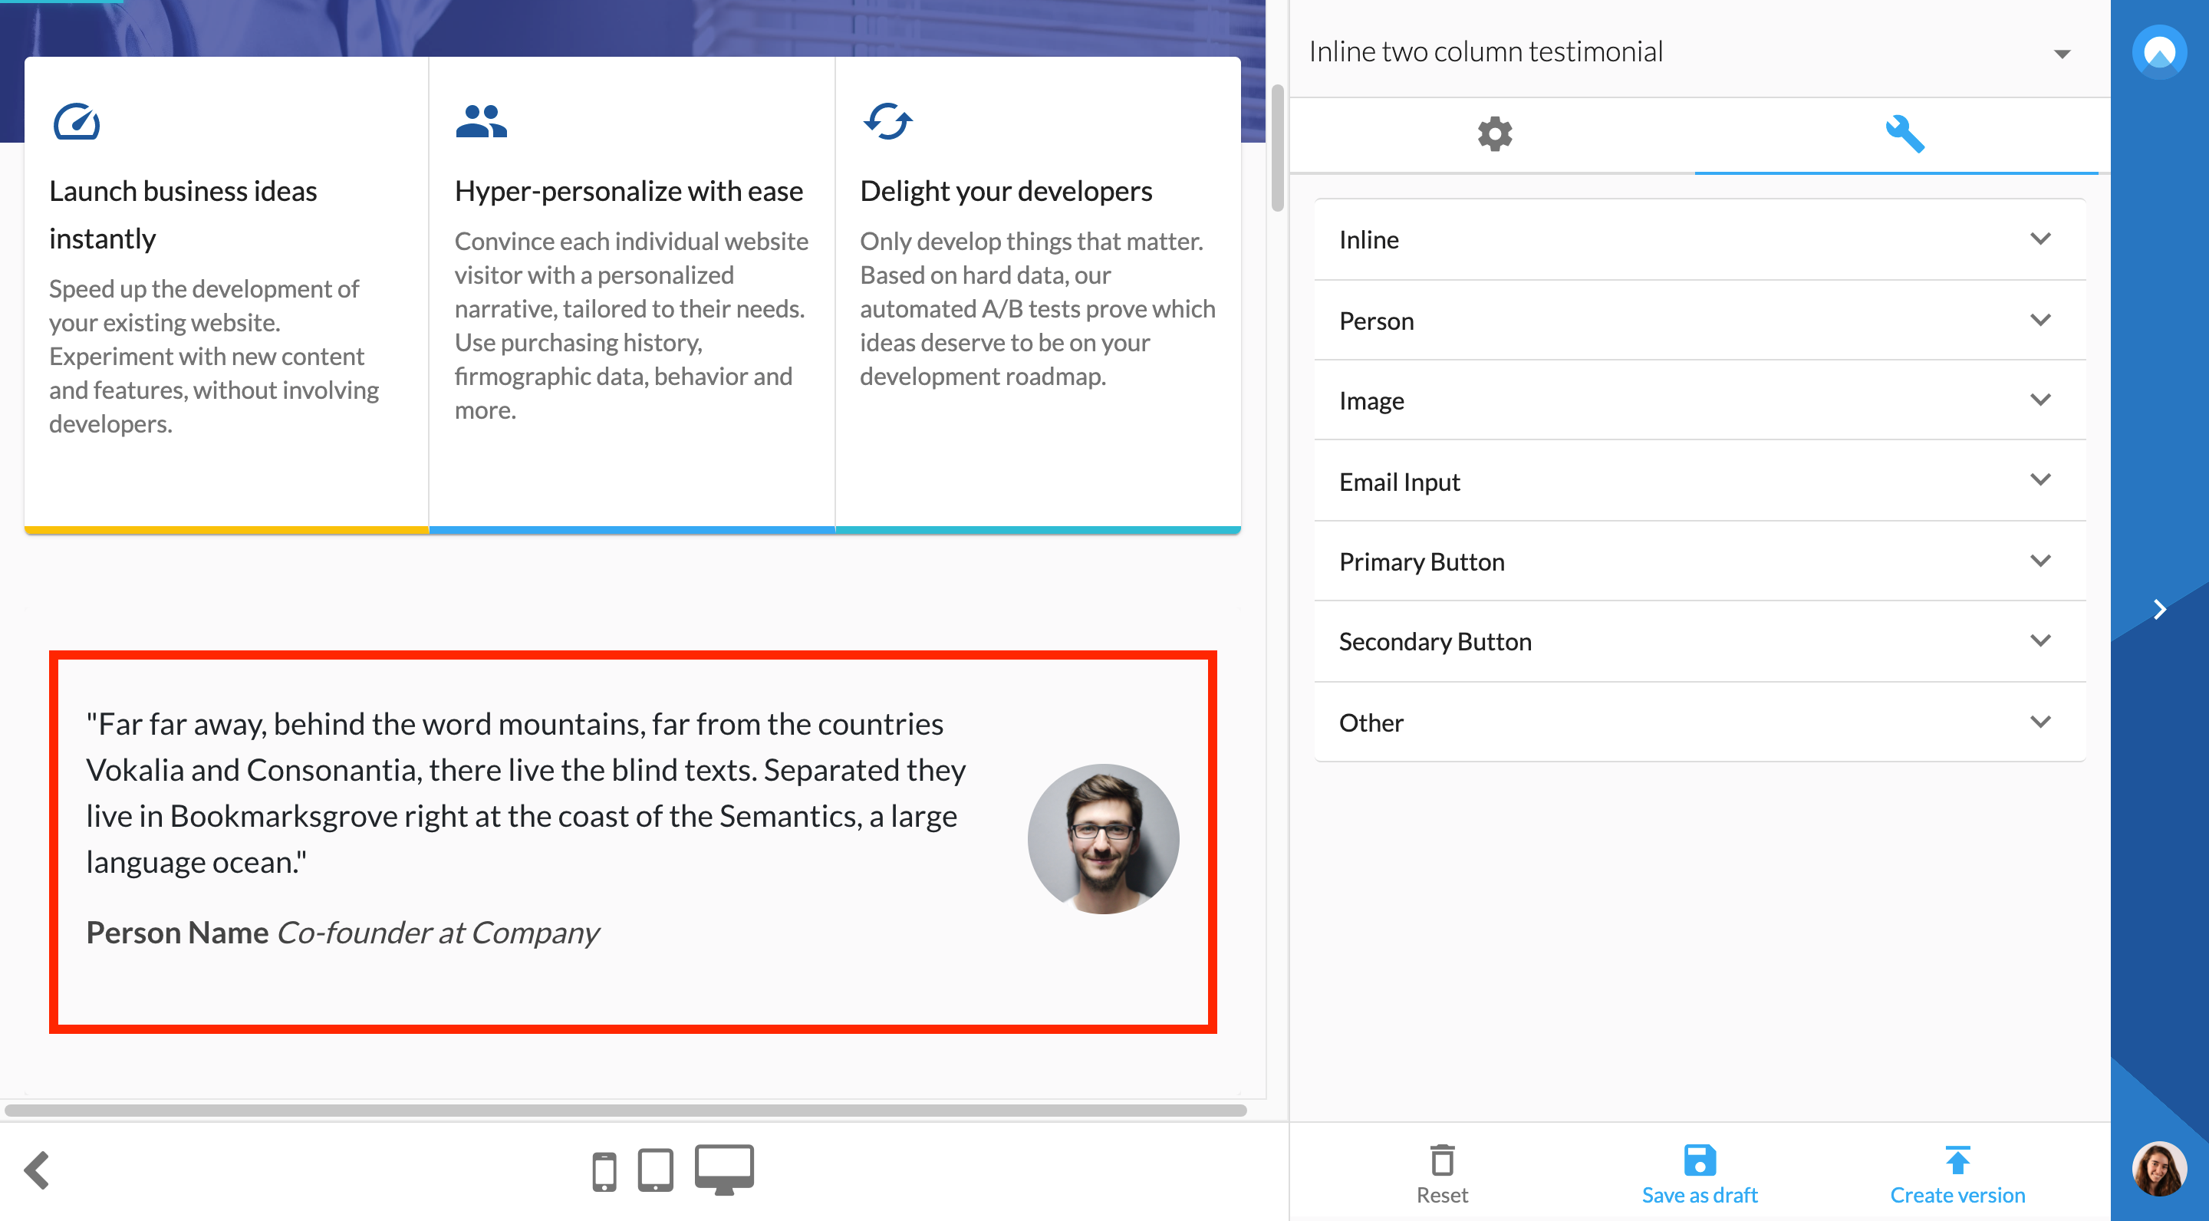Click the horizontal scrollbar below the preview

tap(626, 1111)
